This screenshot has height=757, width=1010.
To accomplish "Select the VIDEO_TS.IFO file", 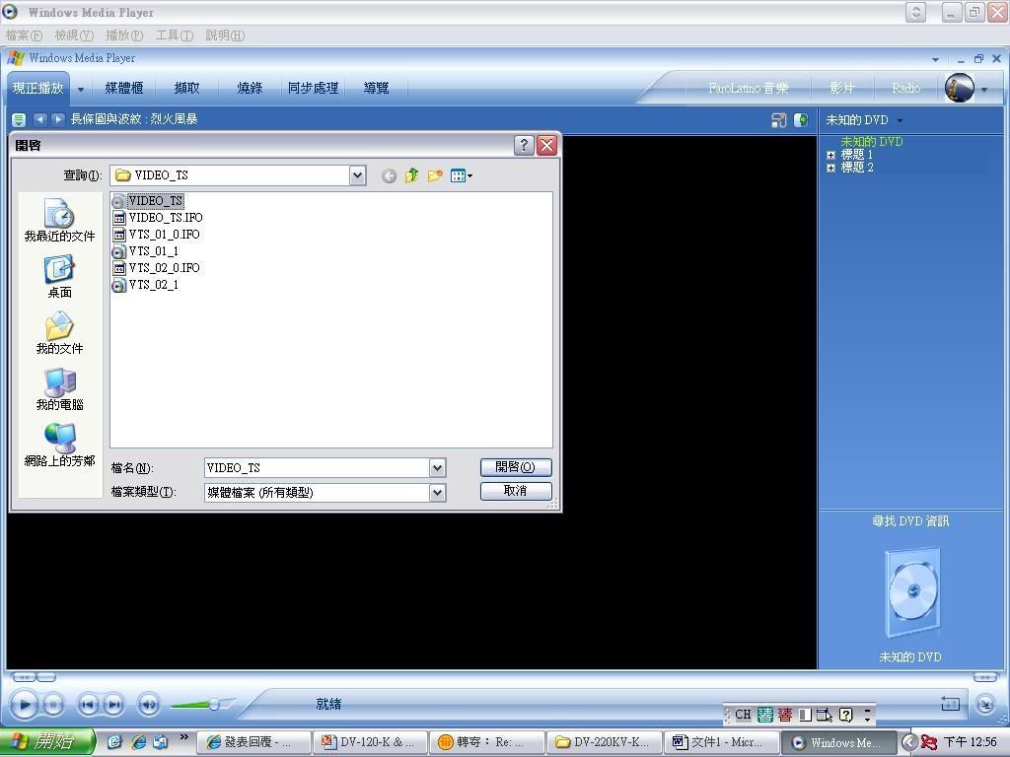I will 158,218.
